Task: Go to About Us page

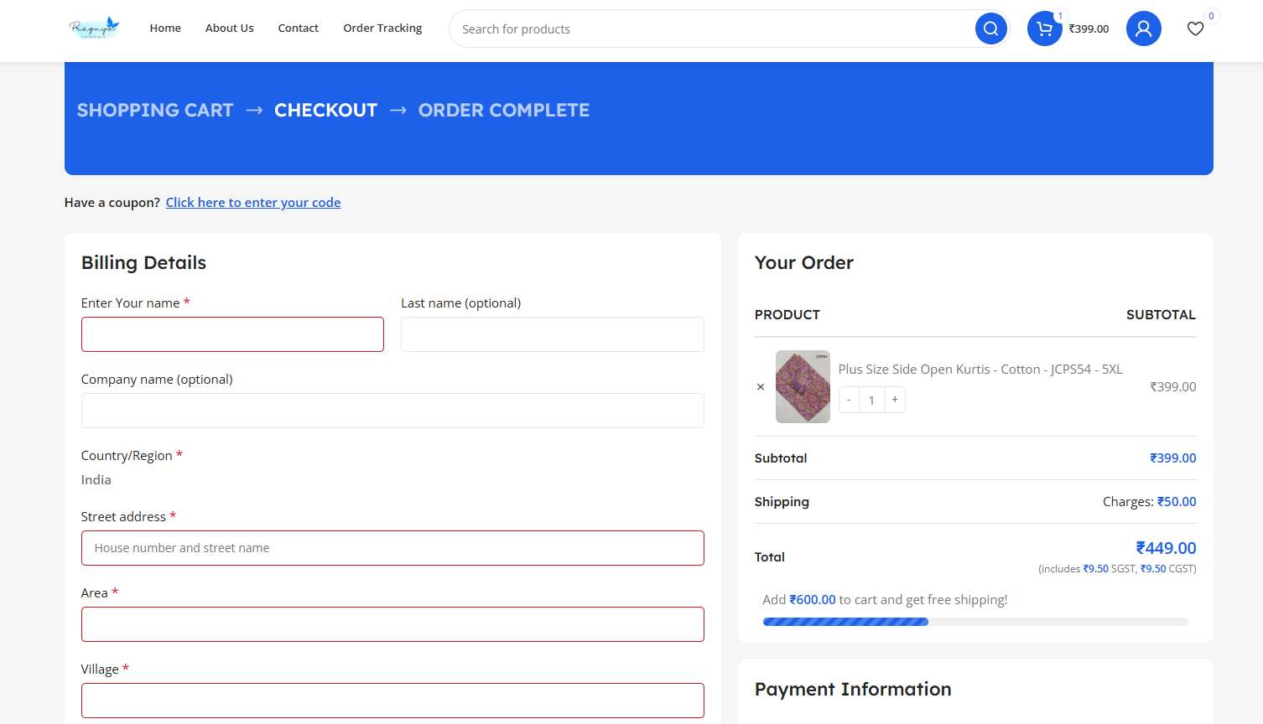Action: 229,28
